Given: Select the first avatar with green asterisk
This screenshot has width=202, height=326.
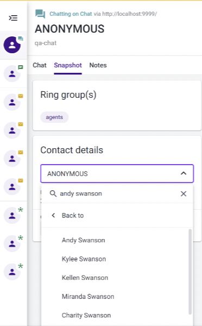Looking at the screenshot, I should coord(12,215).
